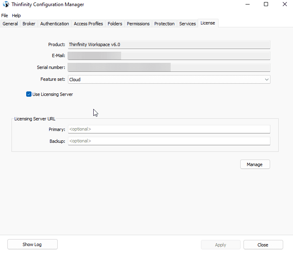Open the File menu
This screenshot has height=253, width=293.
[x=5, y=16]
